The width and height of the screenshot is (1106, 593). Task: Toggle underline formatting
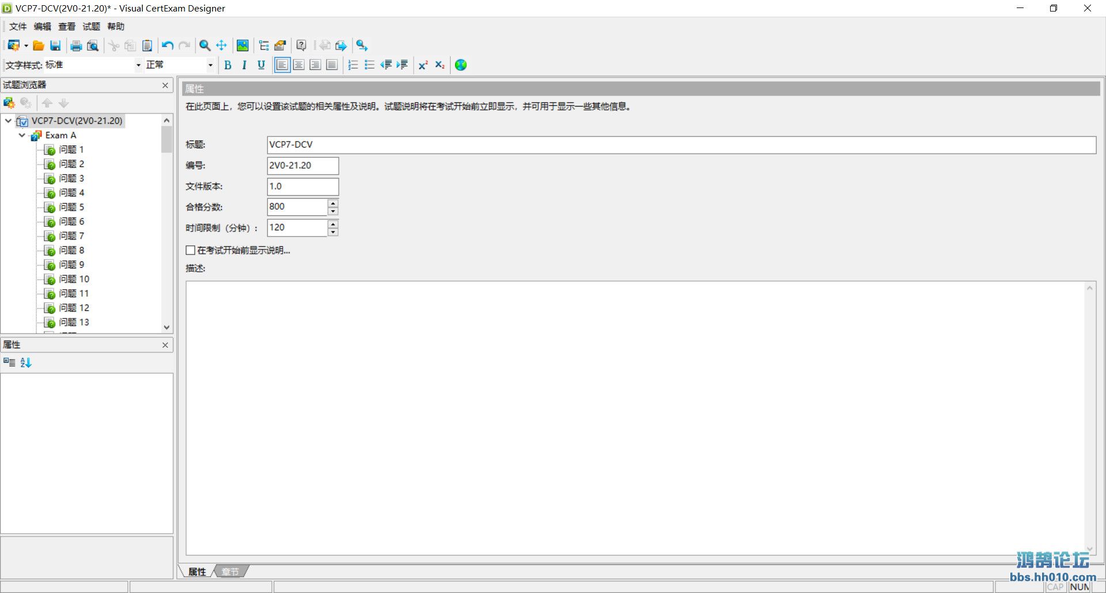pyautogui.click(x=261, y=65)
